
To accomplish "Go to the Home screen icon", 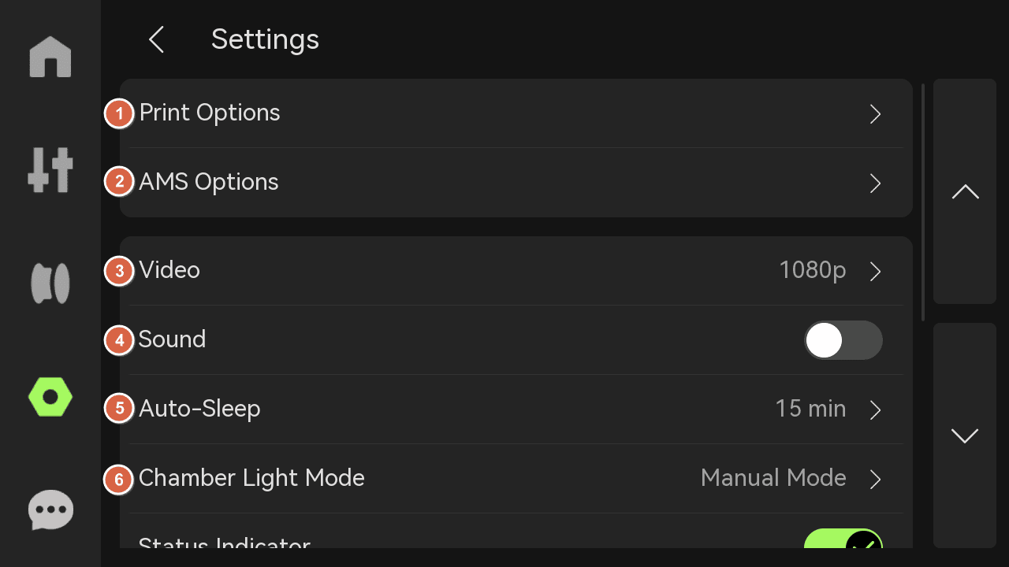I will tap(50, 57).
